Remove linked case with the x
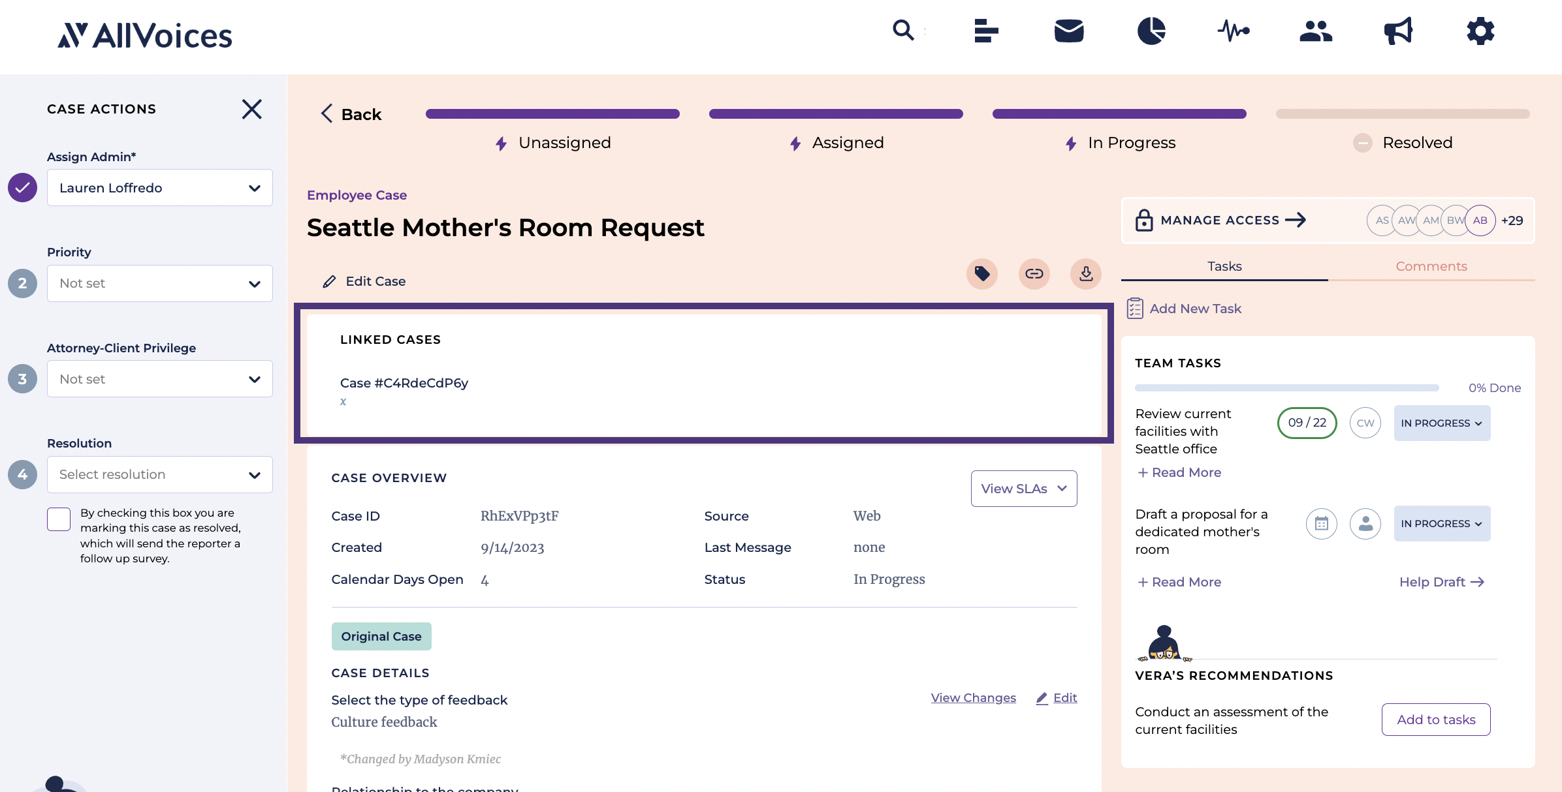The height and width of the screenshot is (792, 1562). point(343,401)
